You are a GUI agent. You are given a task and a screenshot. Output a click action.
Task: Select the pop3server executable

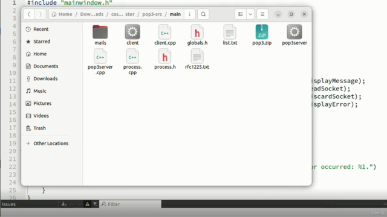294,35
